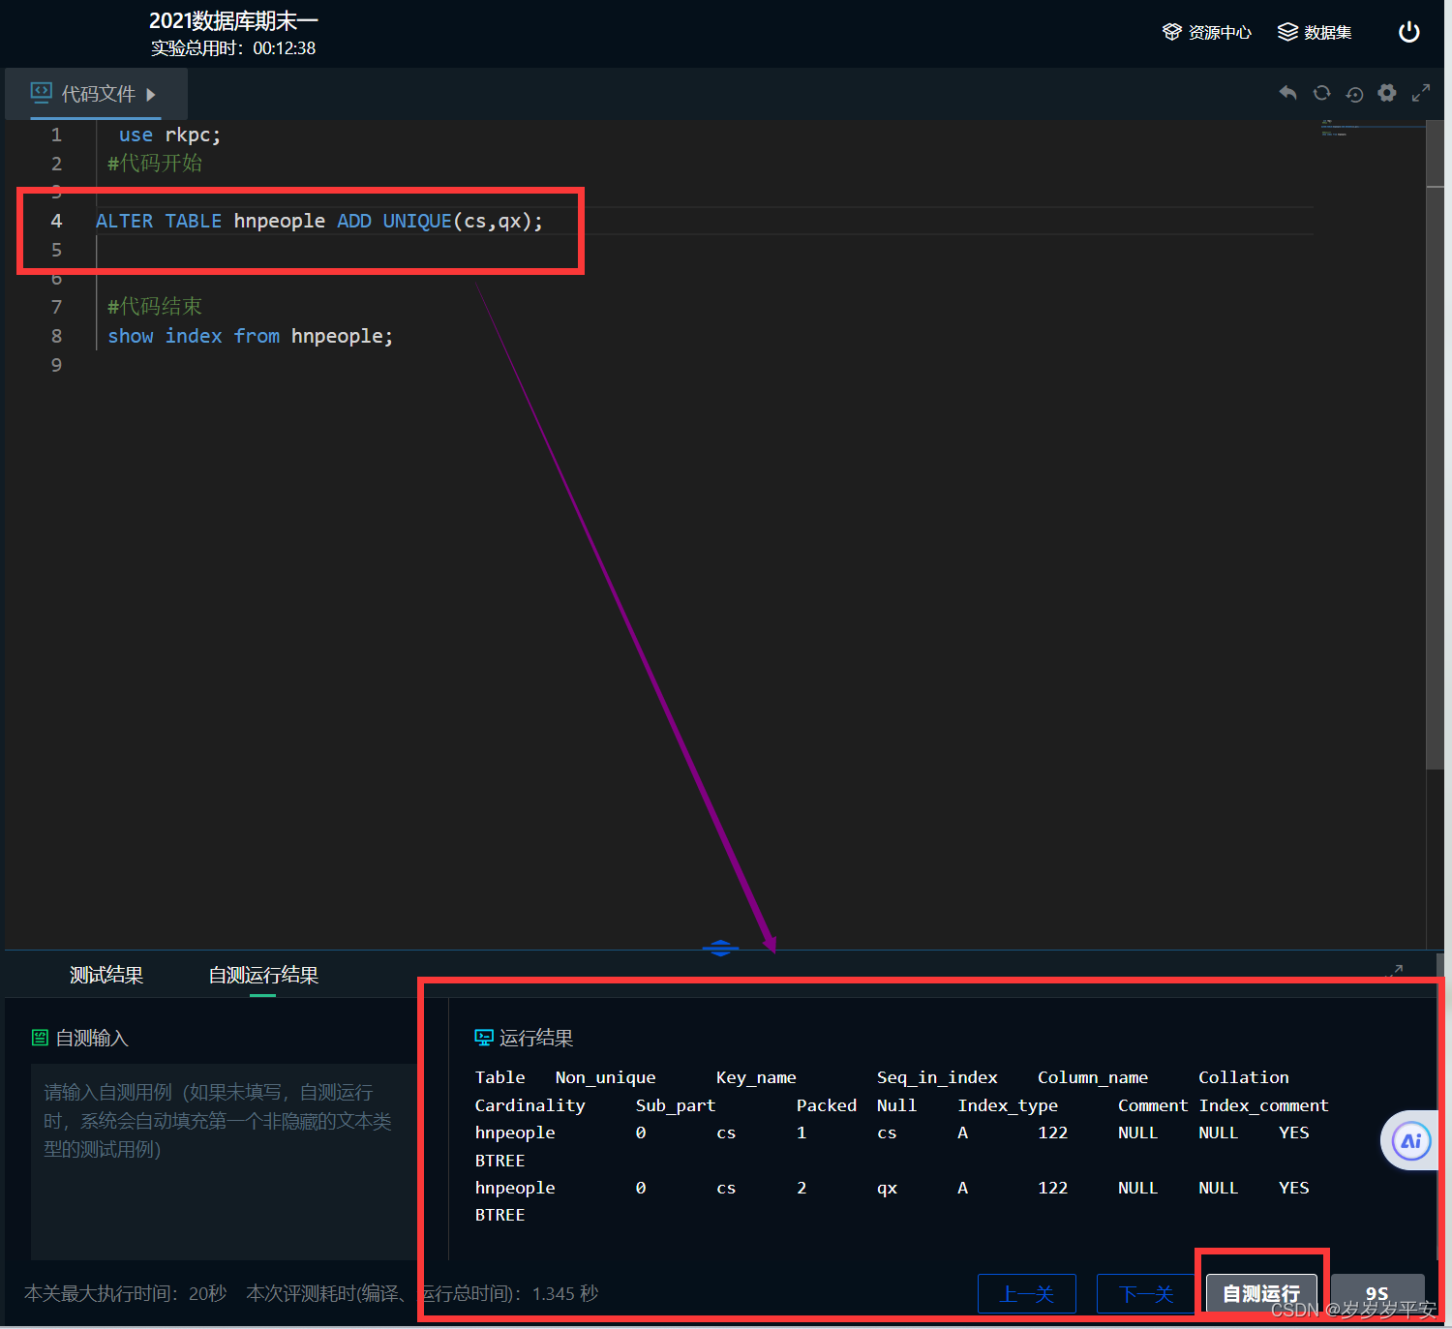Click the editor vertical scrollbar
This screenshot has width=1452, height=1329.
pos(1435,445)
